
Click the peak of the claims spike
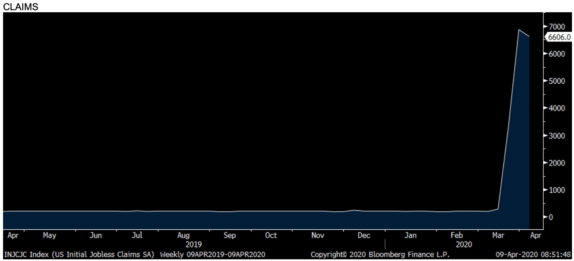tap(519, 30)
